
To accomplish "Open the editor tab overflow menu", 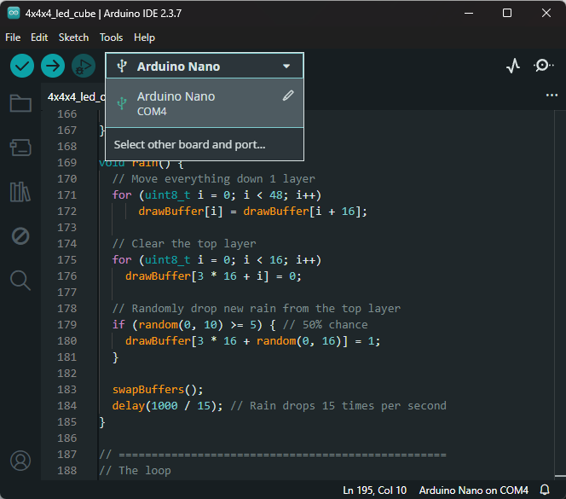I will coord(552,96).
